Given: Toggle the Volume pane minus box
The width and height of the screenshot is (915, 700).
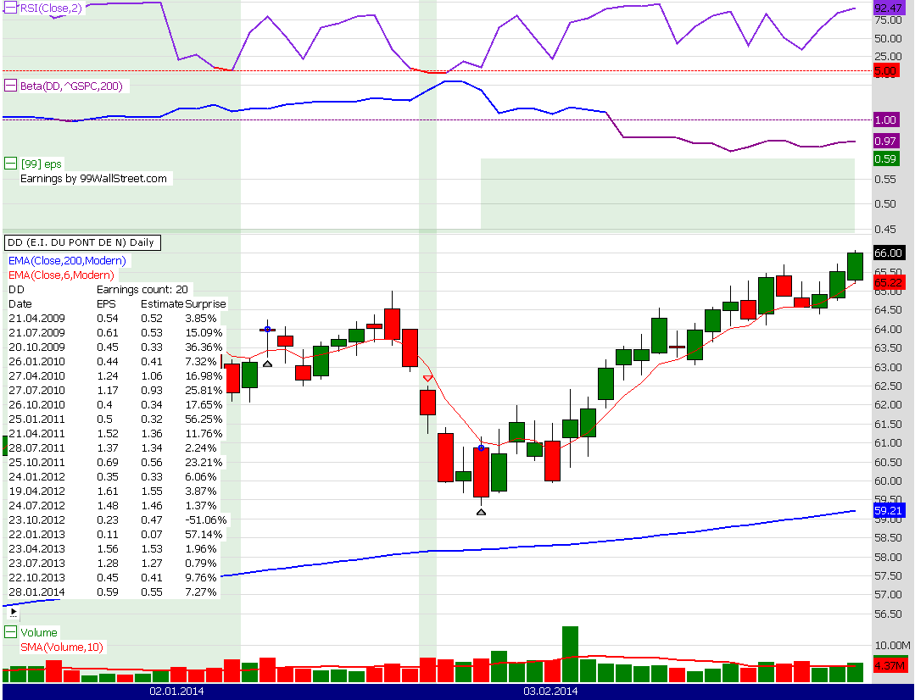Looking at the screenshot, I should [11, 632].
